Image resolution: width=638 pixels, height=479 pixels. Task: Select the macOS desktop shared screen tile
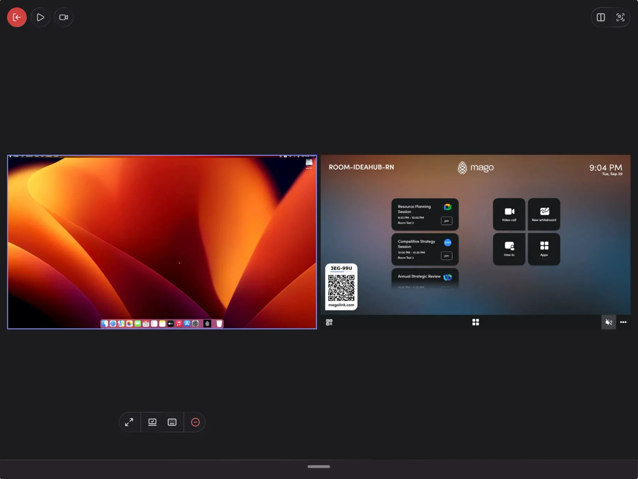click(162, 242)
